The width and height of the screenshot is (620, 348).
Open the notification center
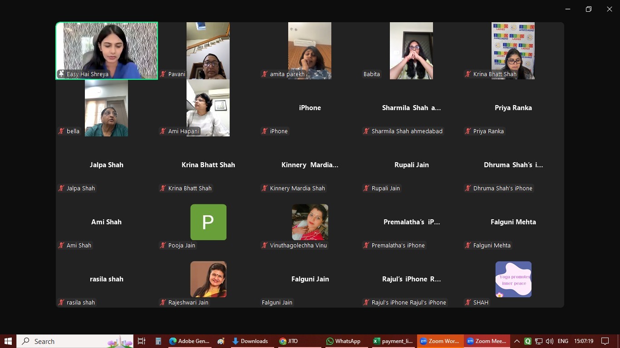(605, 341)
